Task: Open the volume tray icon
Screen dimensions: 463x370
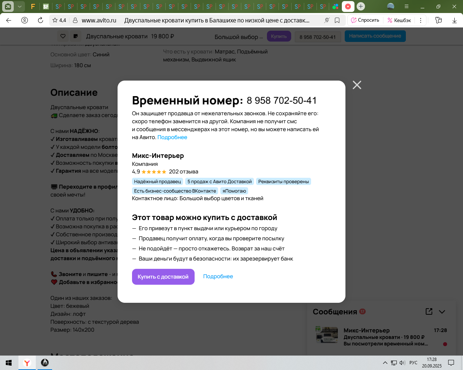Action: click(403, 363)
